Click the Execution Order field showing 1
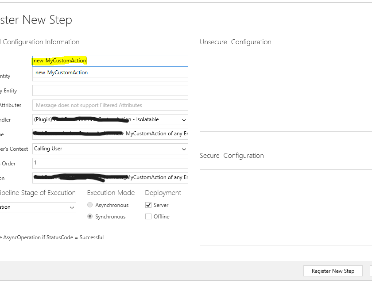Screen dimensions: 372x283 [x=110, y=163]
